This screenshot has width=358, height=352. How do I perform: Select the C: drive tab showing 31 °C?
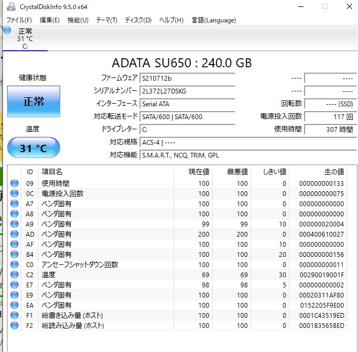tap(25, 38)
